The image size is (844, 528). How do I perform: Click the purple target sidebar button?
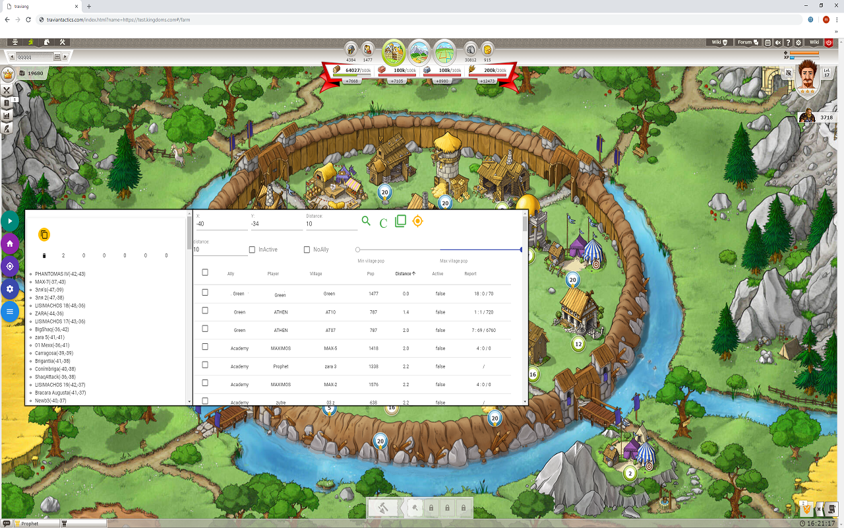tap(10, 266)
